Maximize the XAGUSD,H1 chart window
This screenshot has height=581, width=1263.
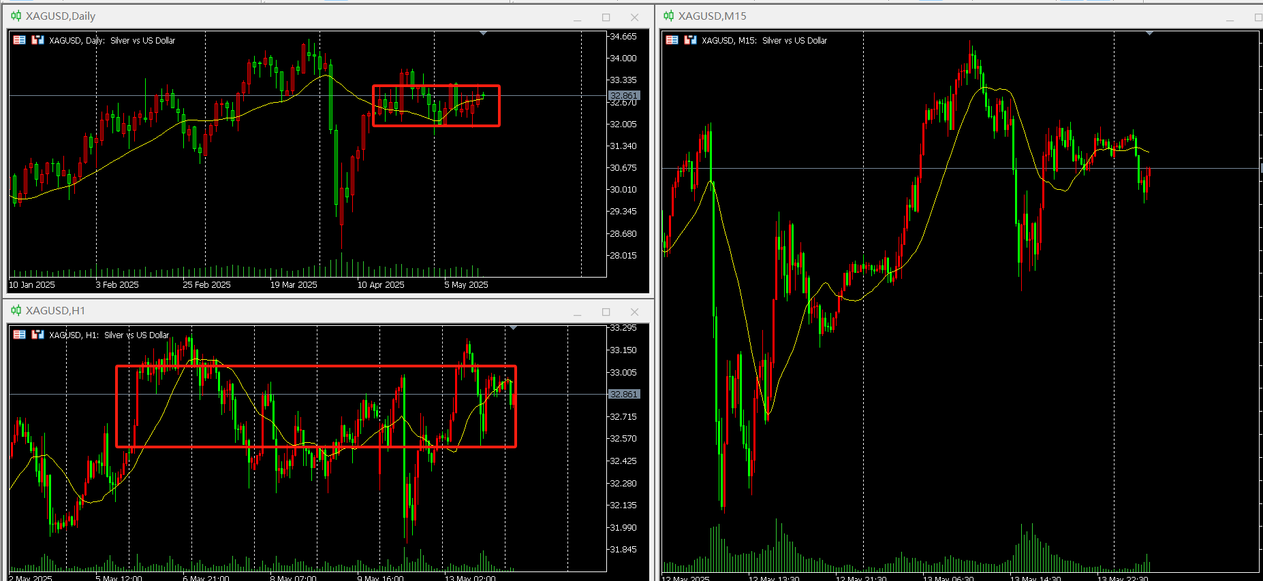[606, 312]
